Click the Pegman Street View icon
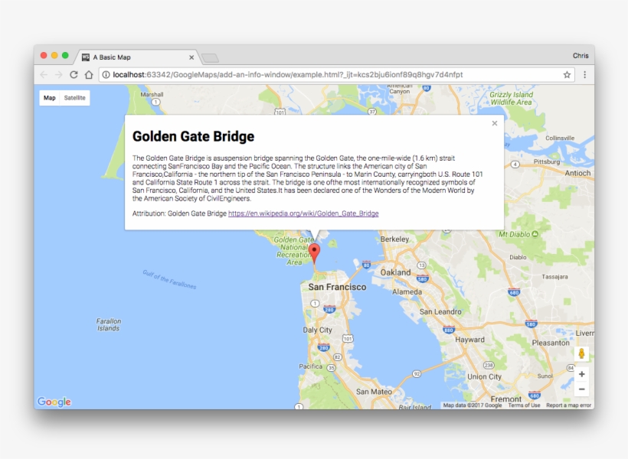628x459 pixels. (x=582, y=353)
